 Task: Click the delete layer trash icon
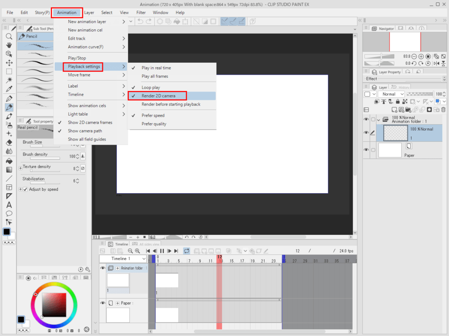(x=443, y=110)
